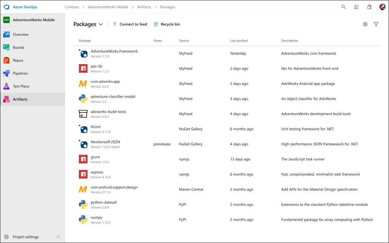Expand the Packages feed dropdown
Screen dimensions: 389x243
(x=101, y=24)
